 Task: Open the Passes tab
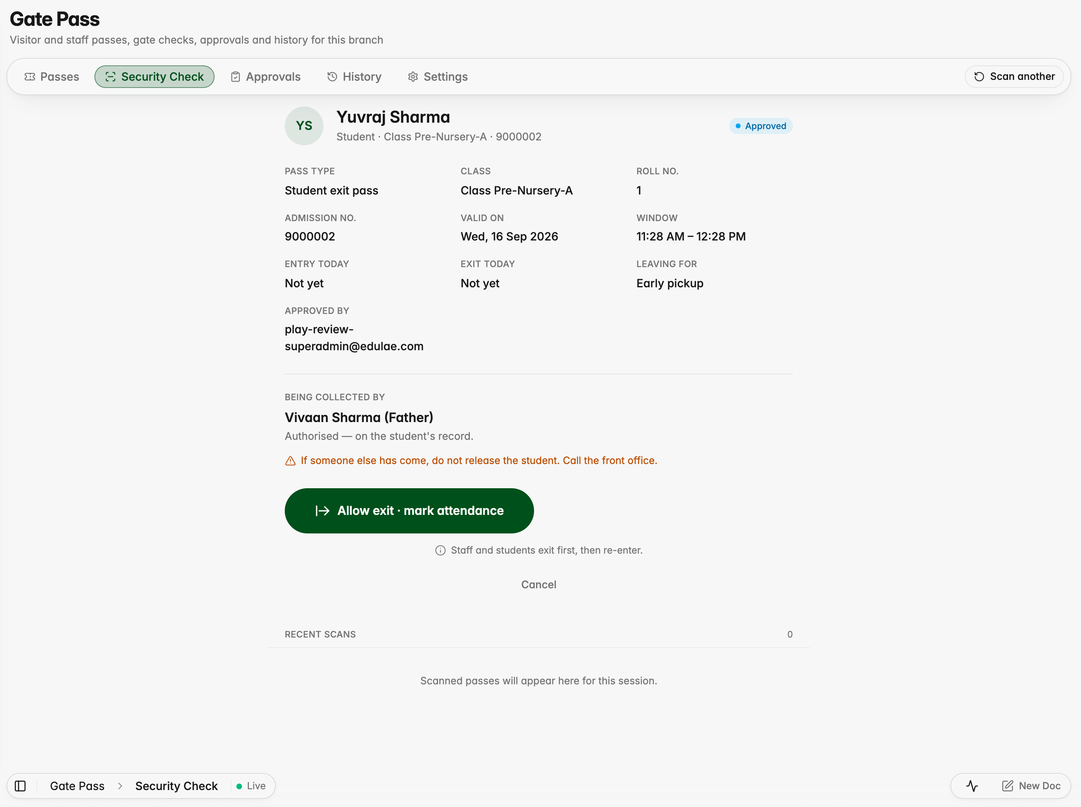tap(52, 77)
